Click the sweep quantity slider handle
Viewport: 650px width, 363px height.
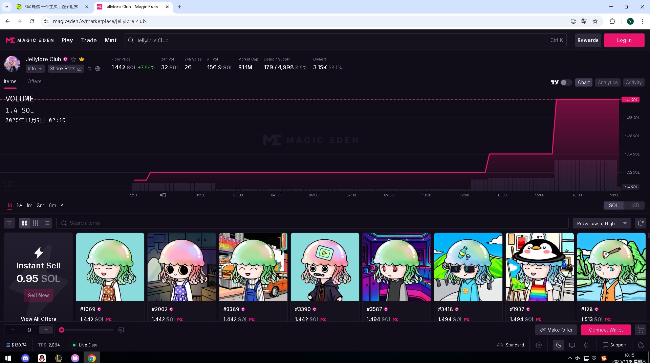(x=62, y=330)
